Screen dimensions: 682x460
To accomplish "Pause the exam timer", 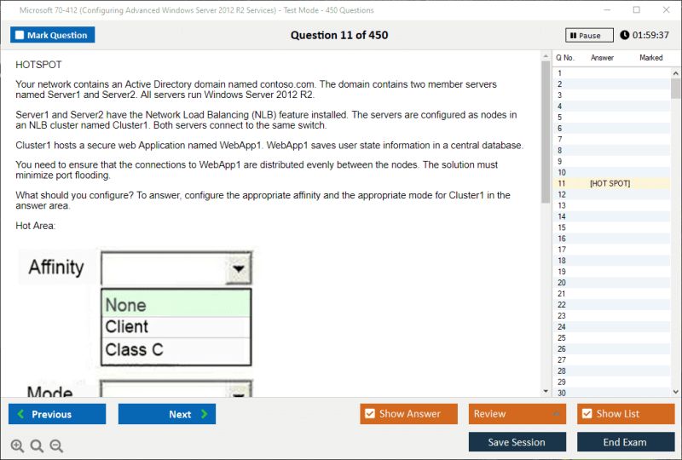I will coord(589,35).
